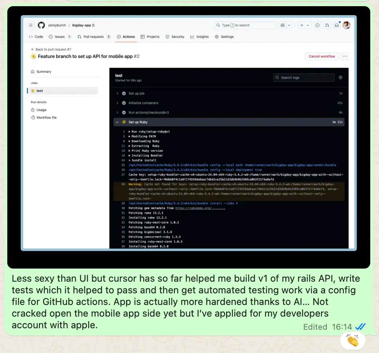Open the three-dots workflow options menu
Viewport: 379px width, 353px height.
345,56
